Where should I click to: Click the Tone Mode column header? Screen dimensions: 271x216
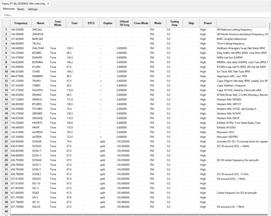[x=58, y=23]
